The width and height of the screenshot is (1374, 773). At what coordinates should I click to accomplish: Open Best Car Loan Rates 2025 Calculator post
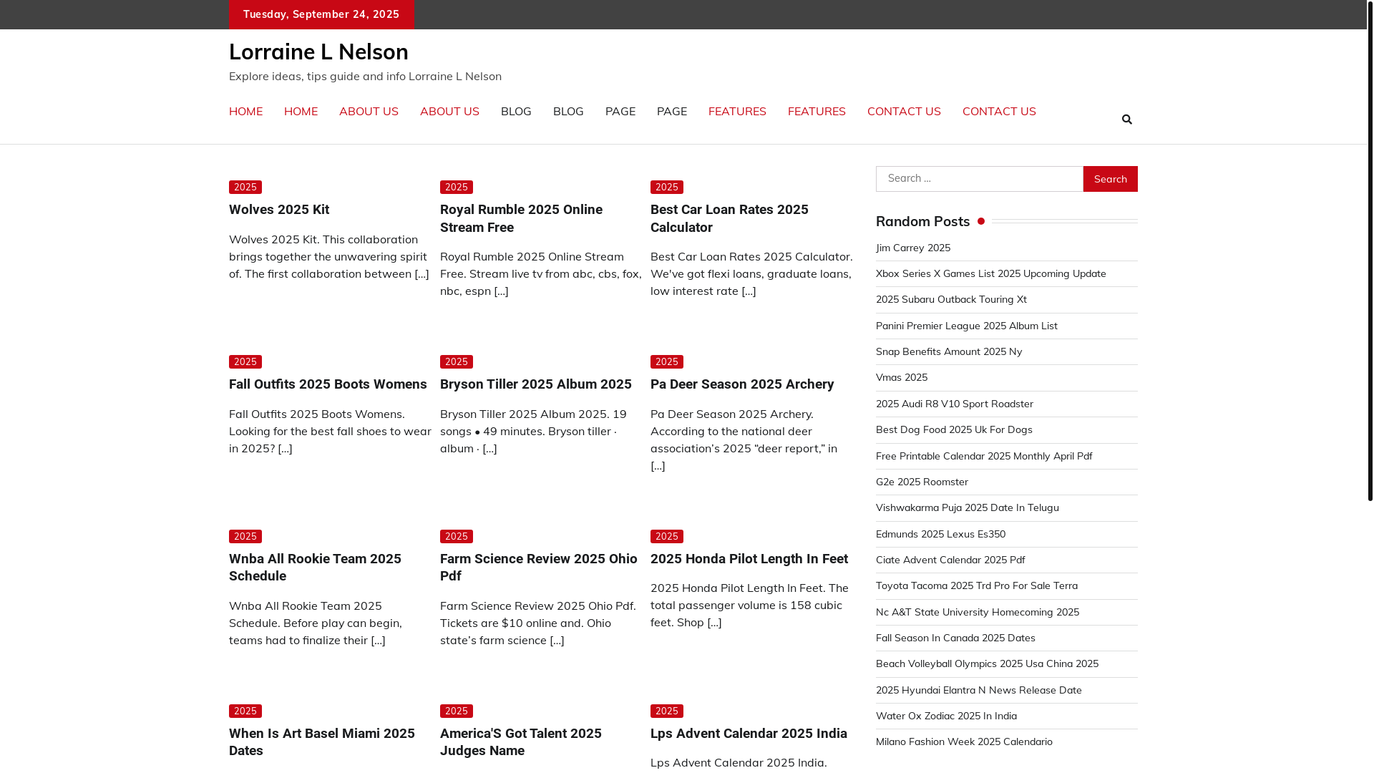(x=729, y=218)
